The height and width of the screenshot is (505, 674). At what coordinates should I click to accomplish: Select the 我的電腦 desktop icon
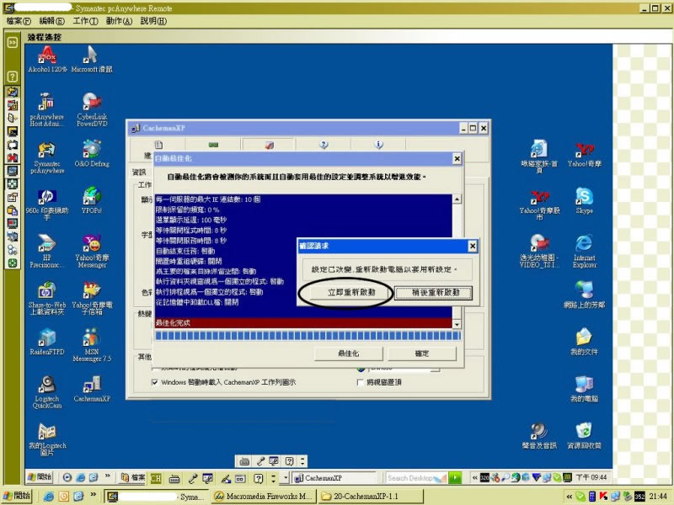click(584, 389)
